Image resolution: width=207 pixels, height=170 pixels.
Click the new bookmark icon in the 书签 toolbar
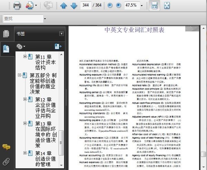point(58,46)
